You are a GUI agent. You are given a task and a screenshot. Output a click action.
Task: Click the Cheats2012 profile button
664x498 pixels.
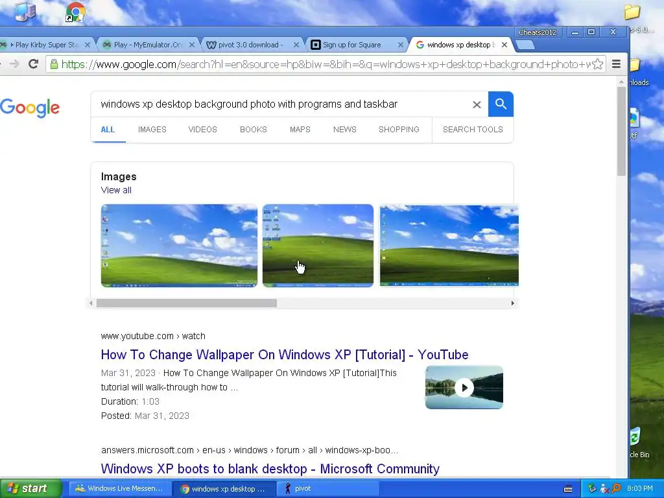click(x=538, y=32)
